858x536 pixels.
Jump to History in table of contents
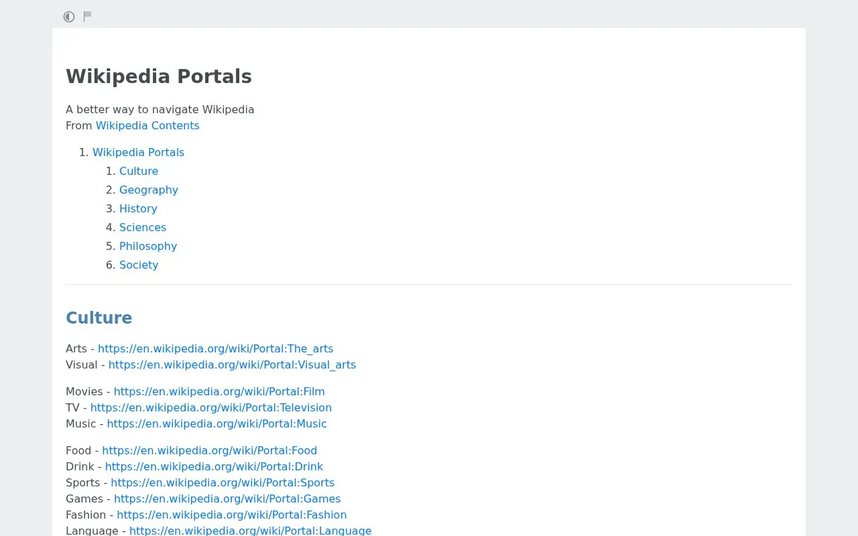(x=138, y=208)
